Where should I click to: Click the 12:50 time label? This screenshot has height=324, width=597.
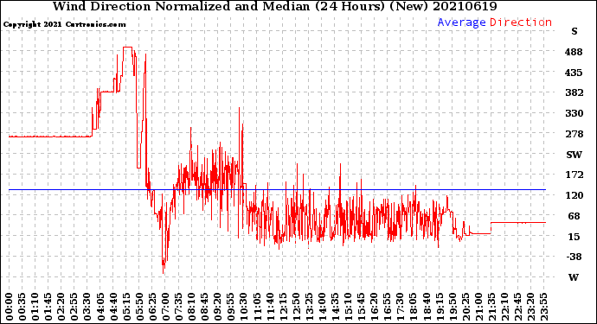(297, 307)
